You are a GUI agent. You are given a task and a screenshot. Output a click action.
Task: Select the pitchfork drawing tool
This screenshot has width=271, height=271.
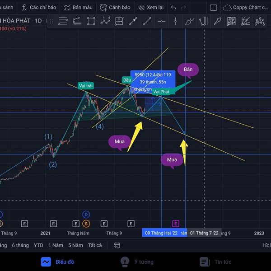pos(203,21)
